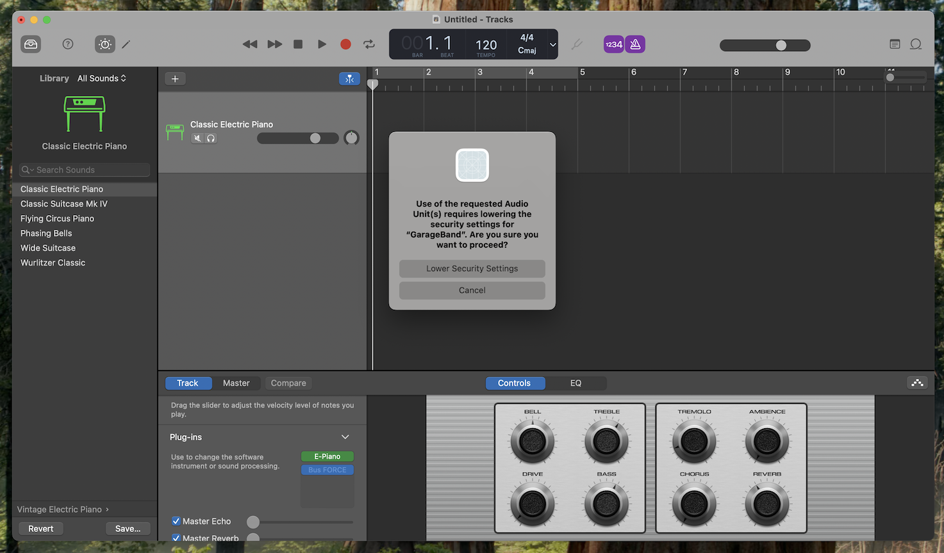Image resolution: width=944 pixels, height=553 pixels.
Task: Click the Play transport button
Action: point(322,44)
